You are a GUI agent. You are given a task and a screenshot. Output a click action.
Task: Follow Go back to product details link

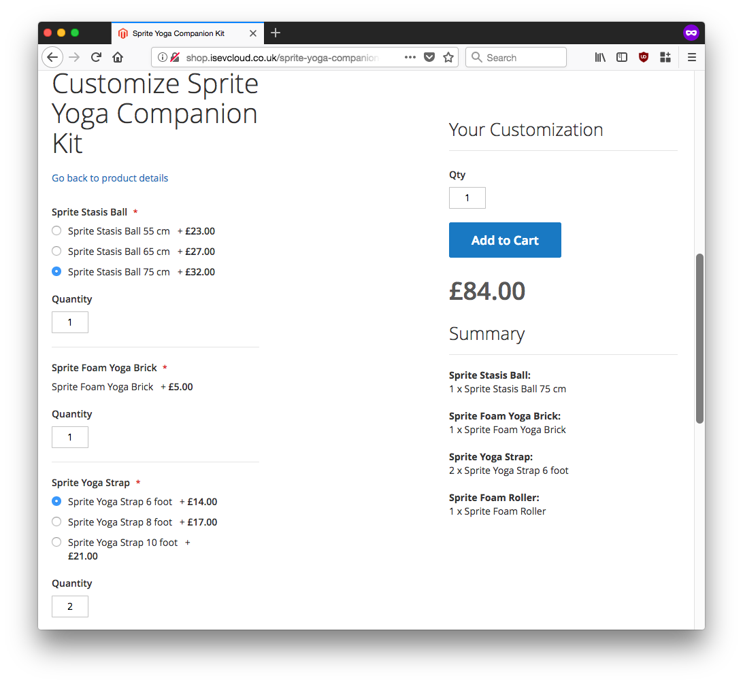click(x=110, y=178)
